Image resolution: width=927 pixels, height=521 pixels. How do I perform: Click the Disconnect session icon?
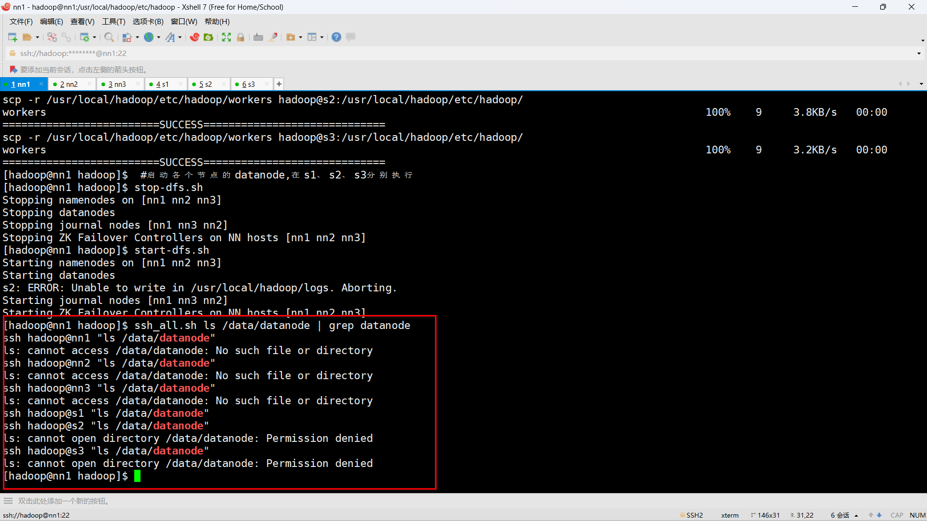(52, 37)
